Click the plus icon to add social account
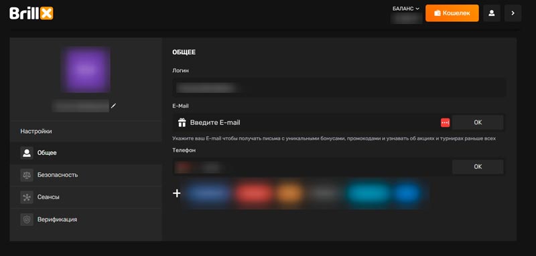The height and width of the screenshot is (256, 536). click(x=176, y=194)
